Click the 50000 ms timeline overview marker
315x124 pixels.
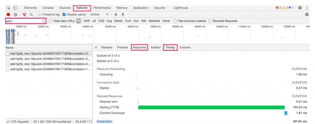(110, 26)
